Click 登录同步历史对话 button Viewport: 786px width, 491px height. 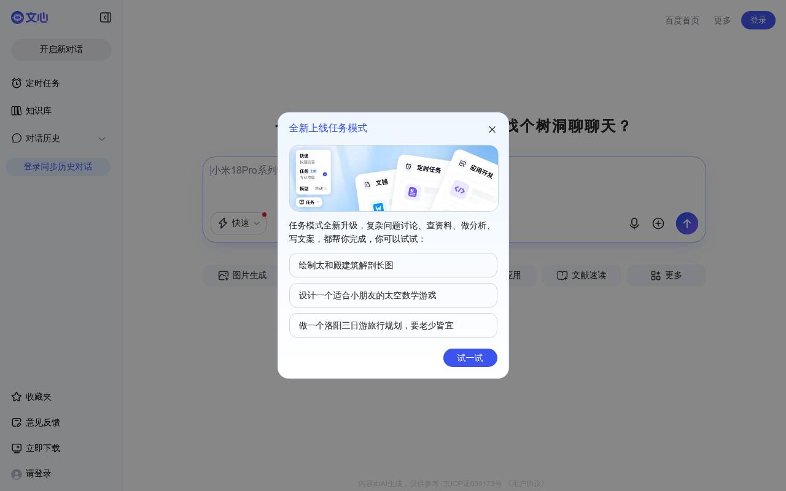click(58, 166)
